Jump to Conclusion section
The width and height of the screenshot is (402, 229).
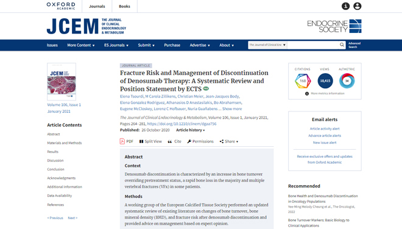(55, 169)
